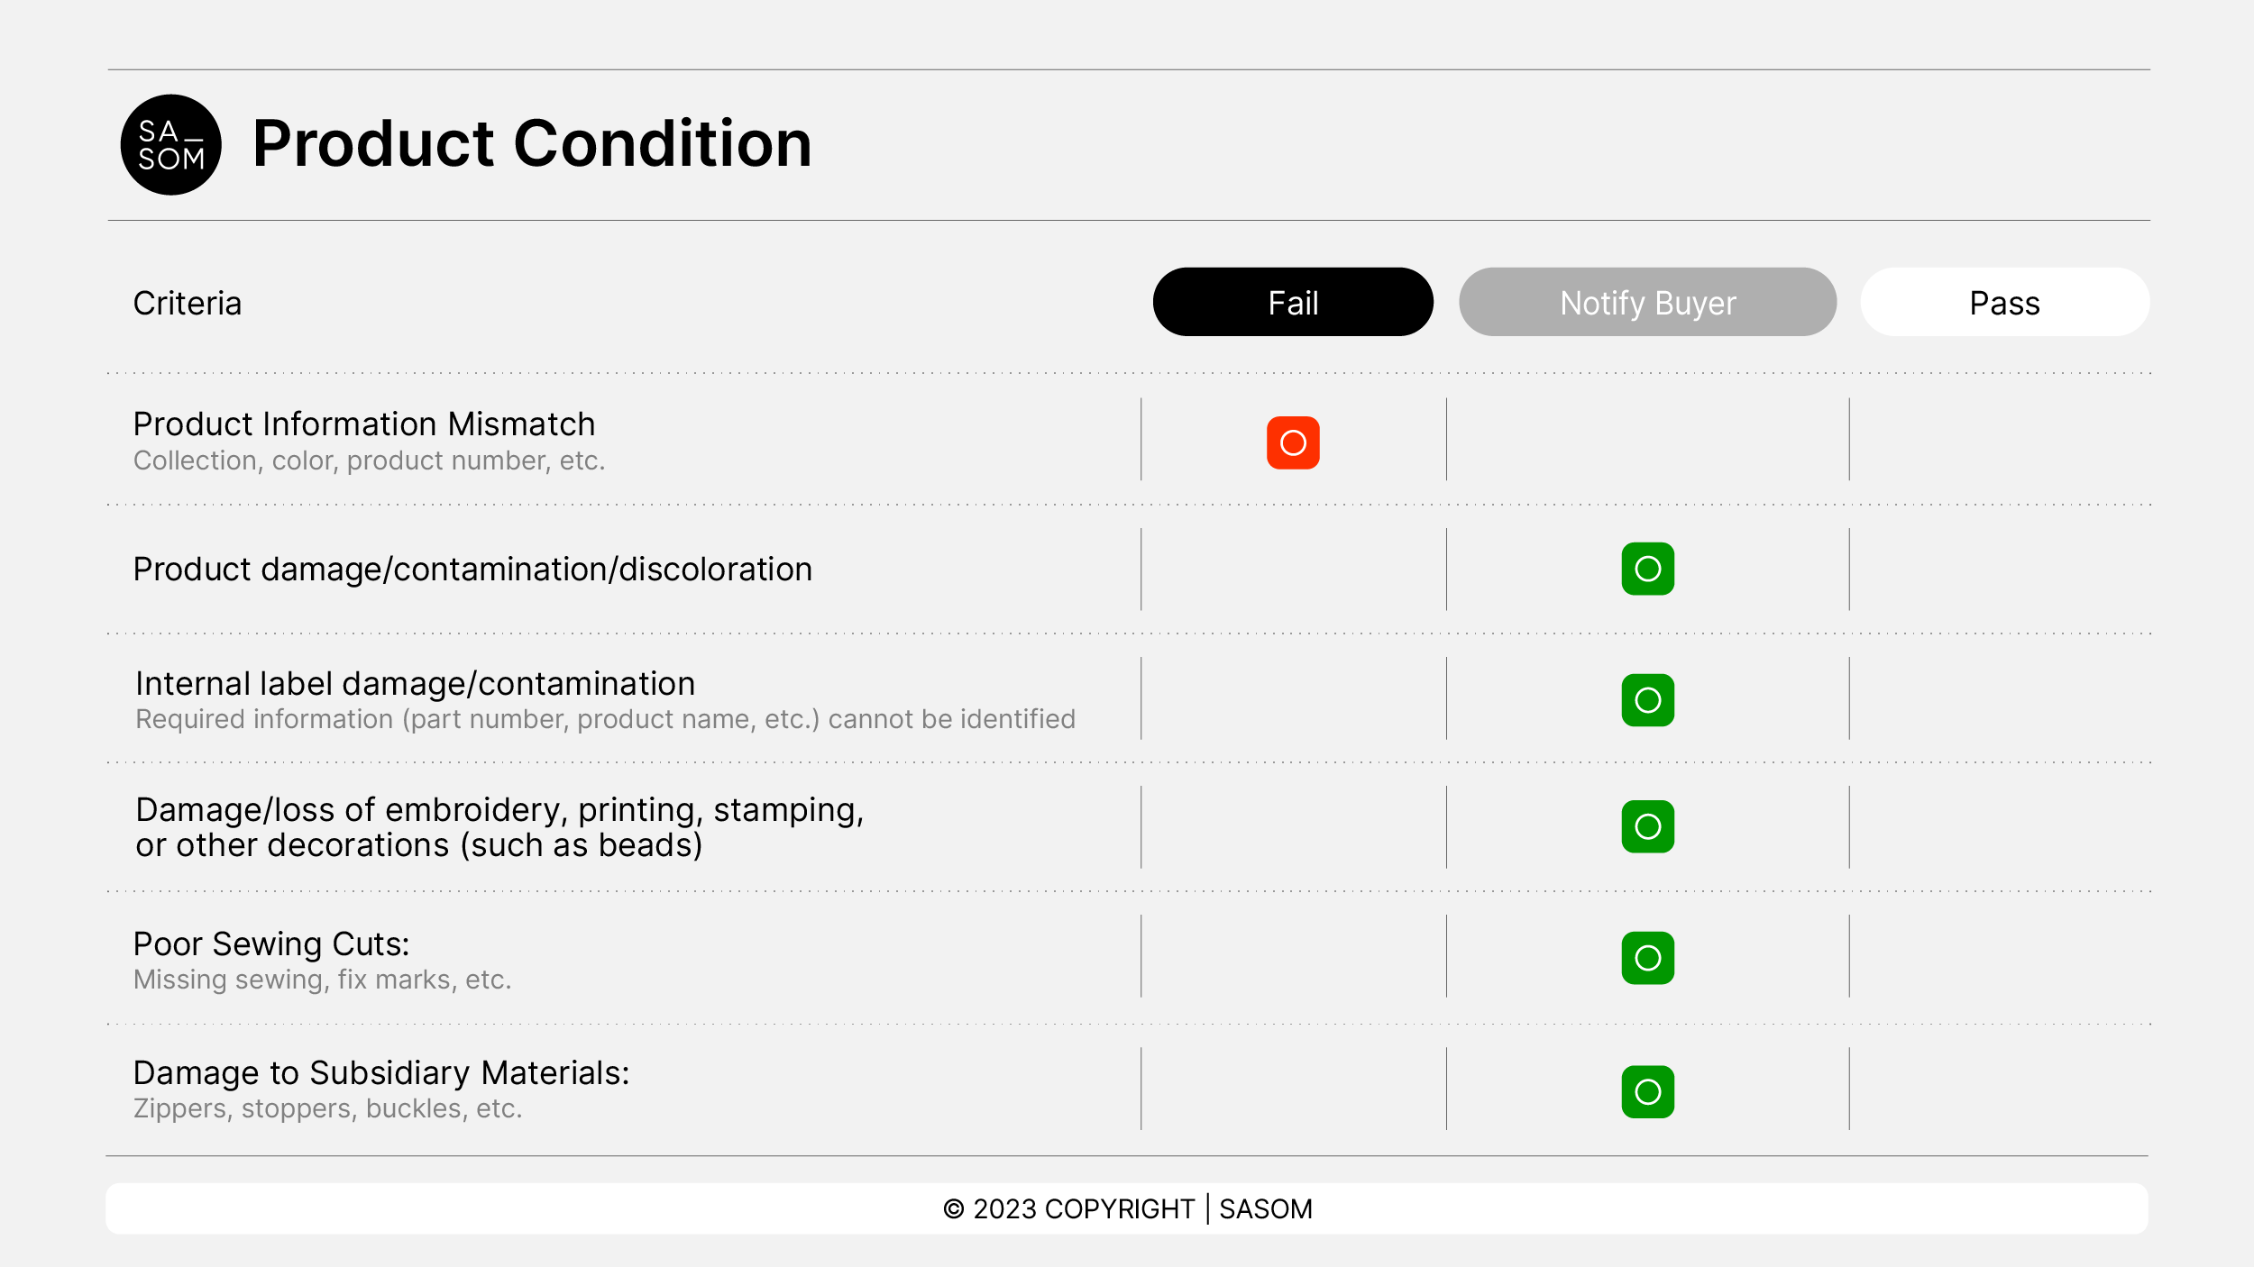The image size is (2254, 1267).
Task: Click the 2023 Copyright SASOM footer
Action: coord(1127,1208)
